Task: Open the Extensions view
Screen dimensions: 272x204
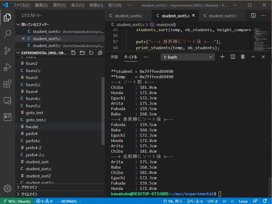Action: click(x=7, y=84)
